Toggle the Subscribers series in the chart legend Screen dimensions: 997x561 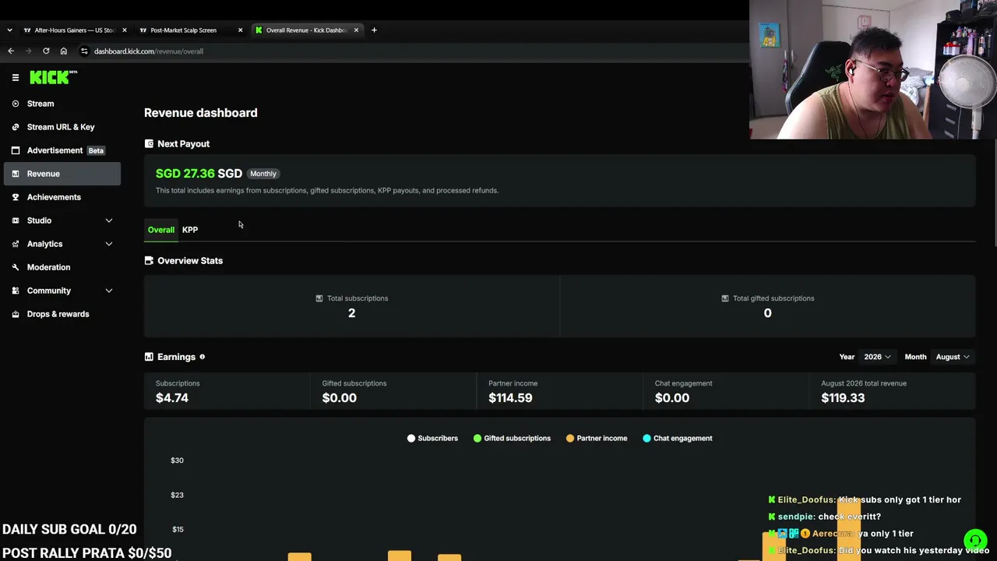[x=432, y=439]
